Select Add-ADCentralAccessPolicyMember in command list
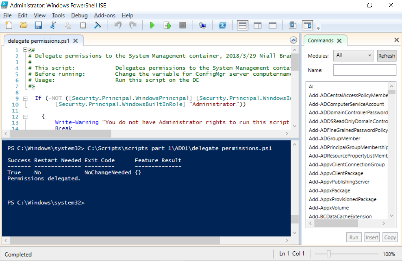 [348, 95]
